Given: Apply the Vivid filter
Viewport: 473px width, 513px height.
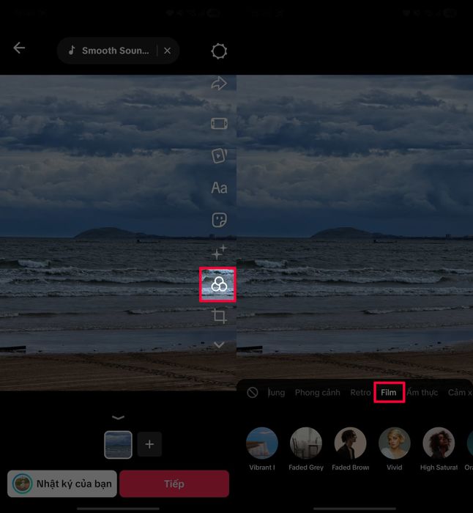Looking at the screenshot, I should (395, 449).
